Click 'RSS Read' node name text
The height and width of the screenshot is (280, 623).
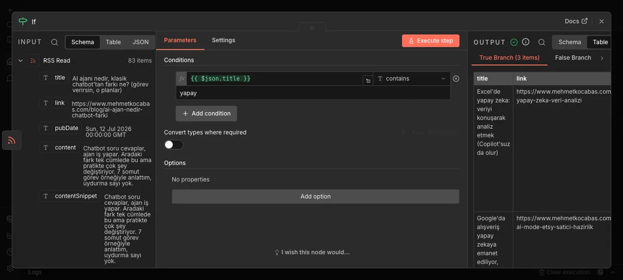pyautogui.click(x=57, y=61)
